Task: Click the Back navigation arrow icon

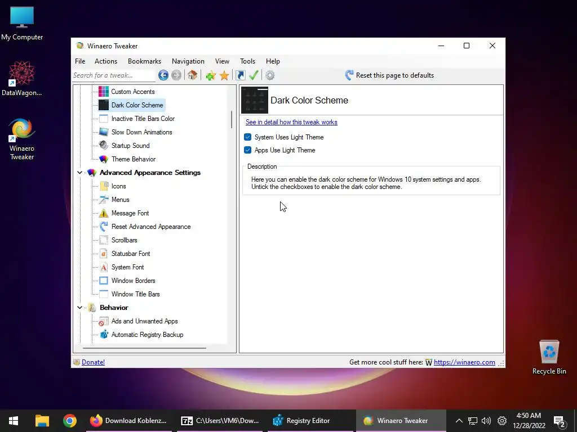Action: click(163, 75)
